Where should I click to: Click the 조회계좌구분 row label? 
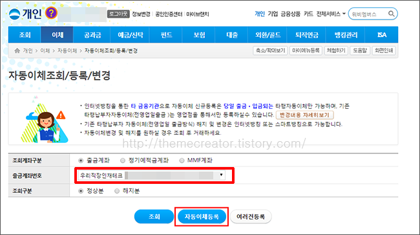[x=26, y=161]
